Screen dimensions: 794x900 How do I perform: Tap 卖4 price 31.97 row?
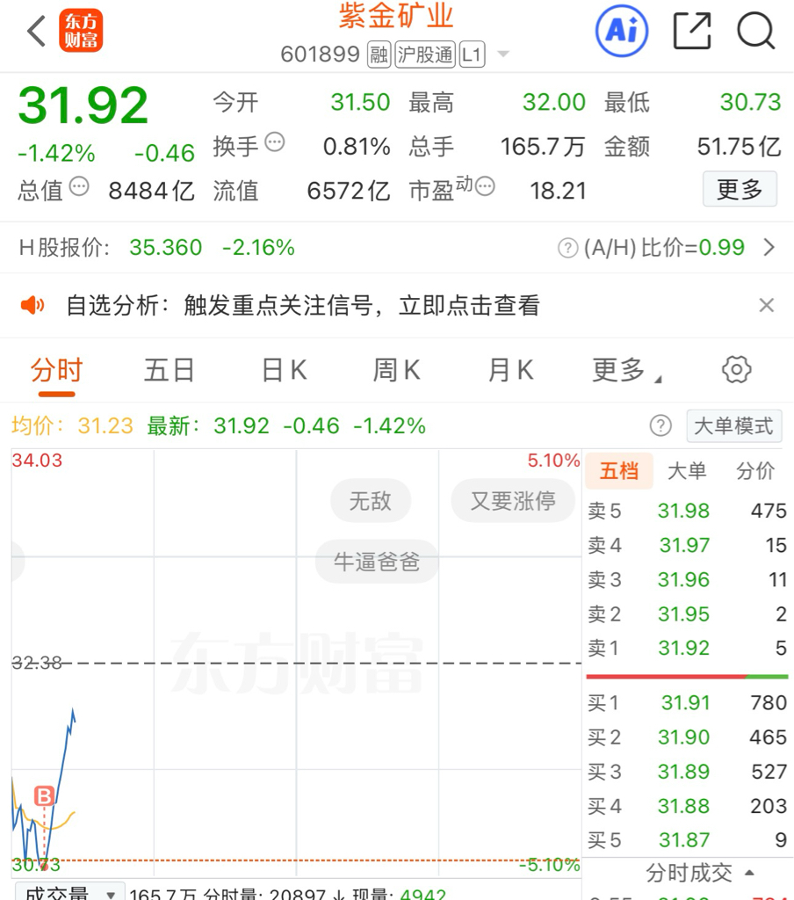[687, 545]
